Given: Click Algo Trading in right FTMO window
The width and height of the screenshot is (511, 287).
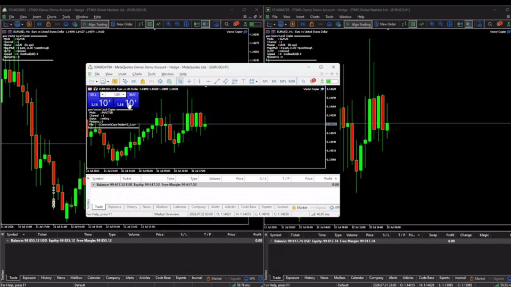Looking at the screenshot, I should (x=358, y=24).
